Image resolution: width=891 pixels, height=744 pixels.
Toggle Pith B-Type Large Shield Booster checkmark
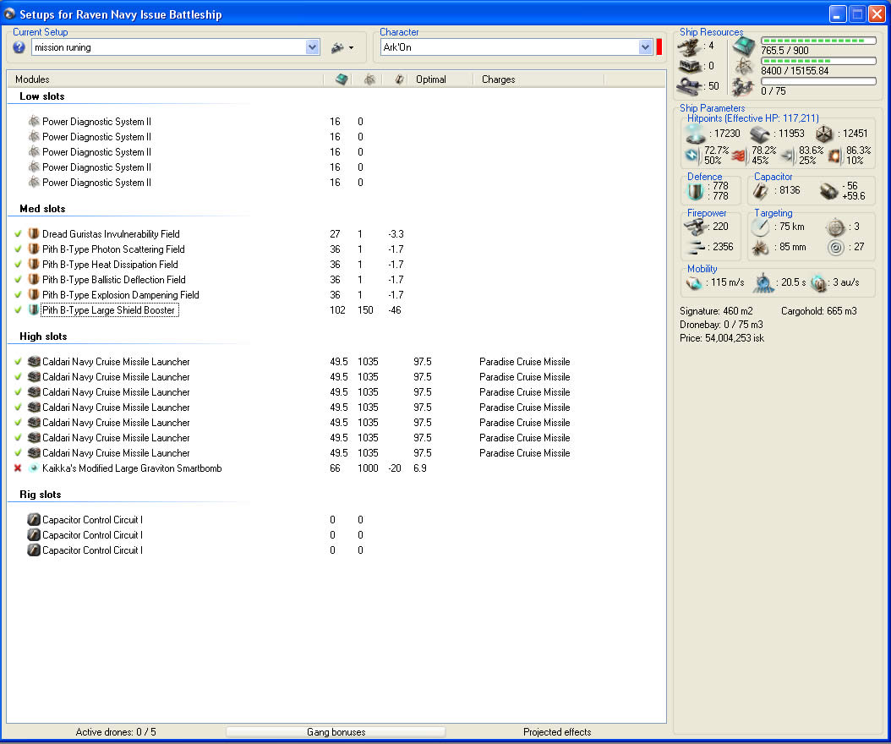[x=19, y=310]
